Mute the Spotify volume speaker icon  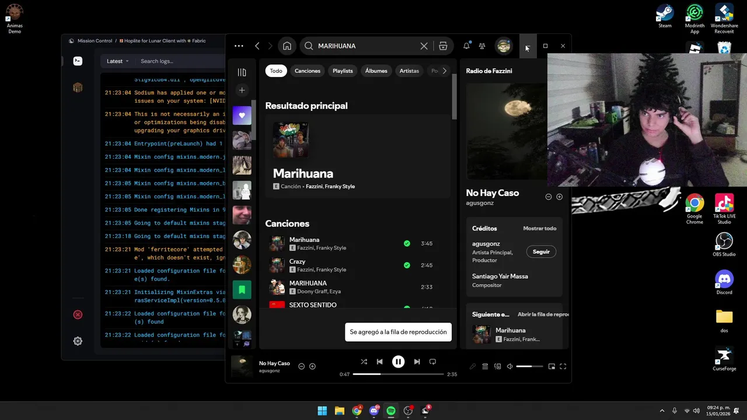[x=509, y=366]
